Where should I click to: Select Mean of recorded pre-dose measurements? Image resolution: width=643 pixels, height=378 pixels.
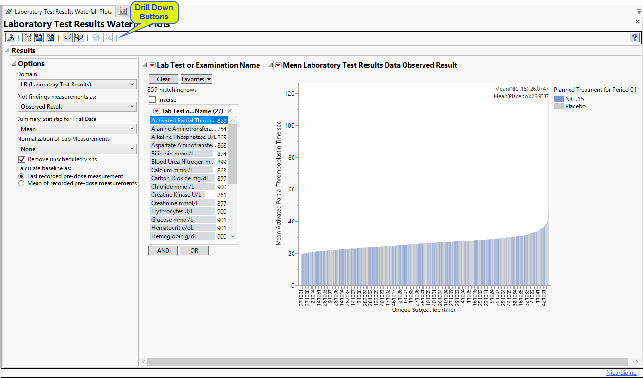click(x=21, y=183)
